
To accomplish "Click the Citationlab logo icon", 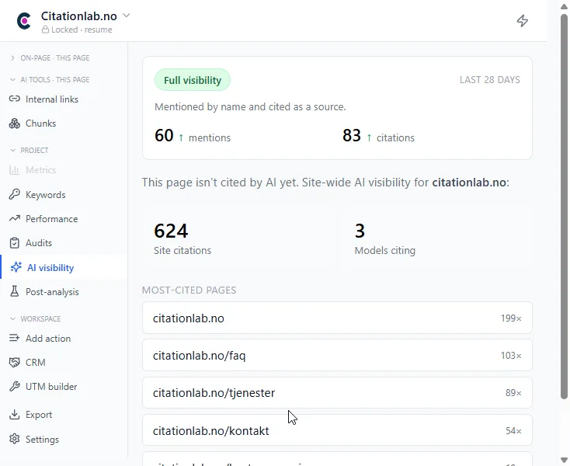I will coord(24,21).
